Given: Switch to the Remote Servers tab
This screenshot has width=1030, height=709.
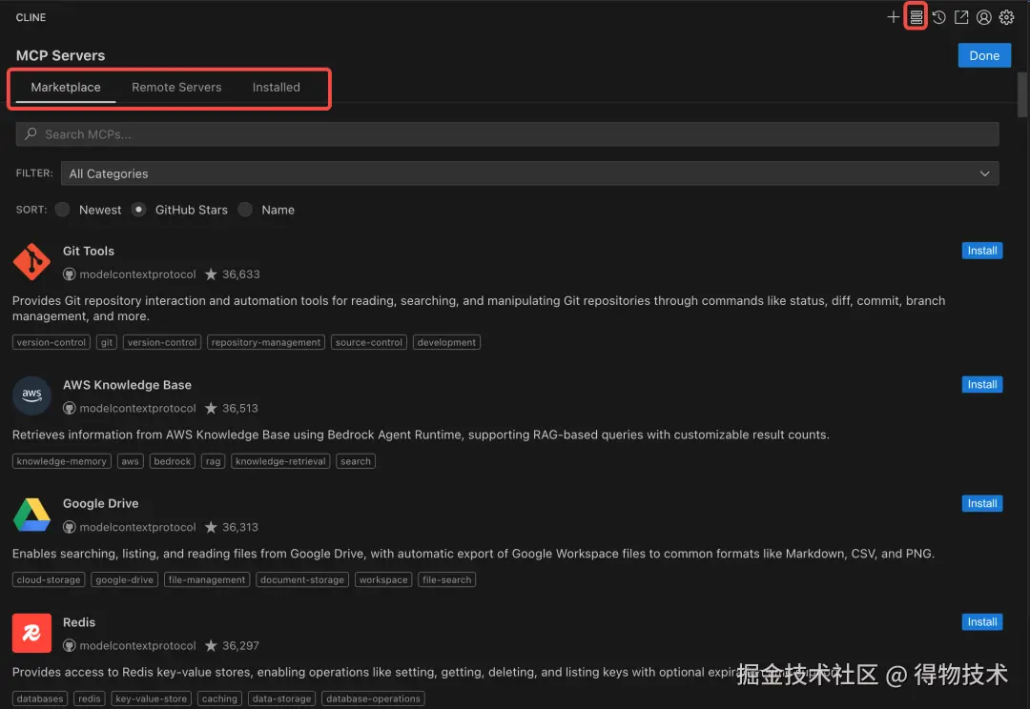Looking at the screenshot, I should [x=176, y=88].
